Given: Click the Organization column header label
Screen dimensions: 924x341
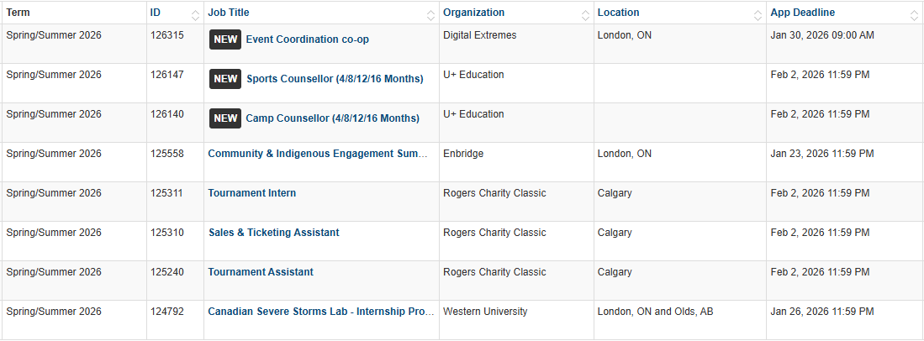Looking at the screenshot, I should tap(474, 13).
